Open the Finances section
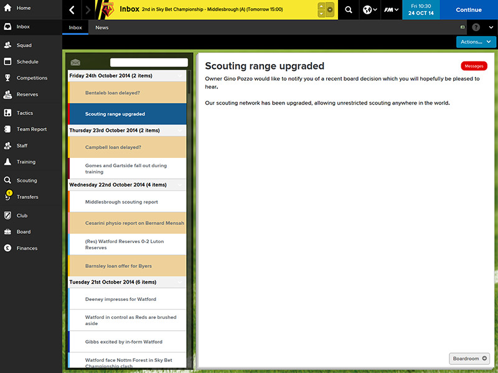 [x=27, y=248]
